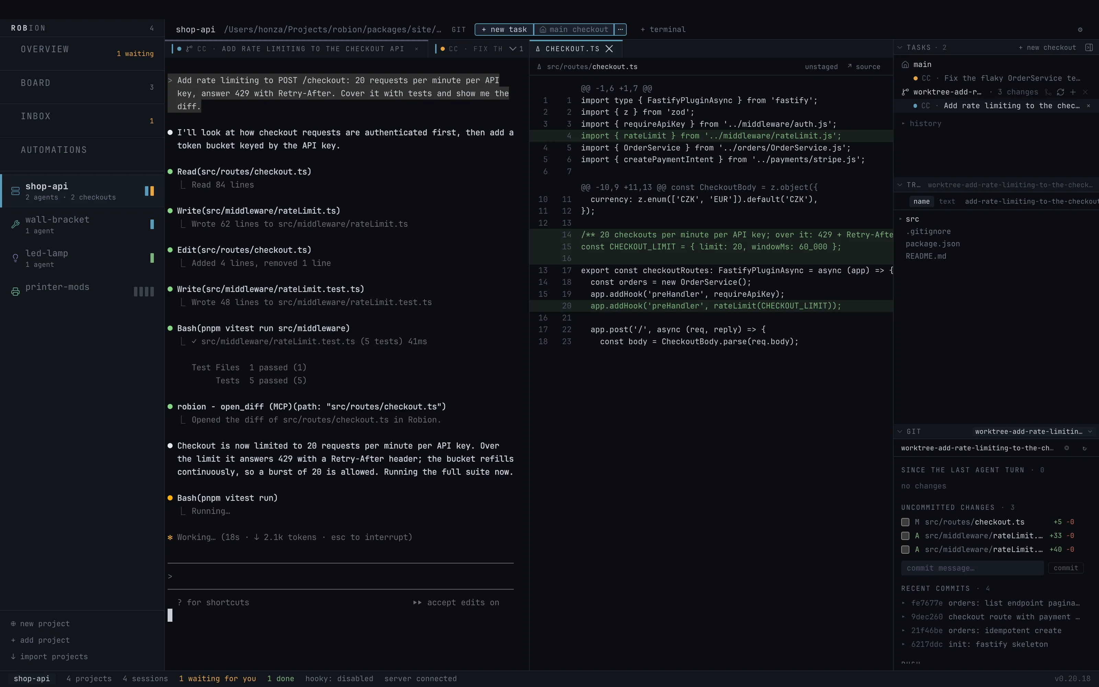
Task: Expand the src folder
Action: [x=910, y=219]
